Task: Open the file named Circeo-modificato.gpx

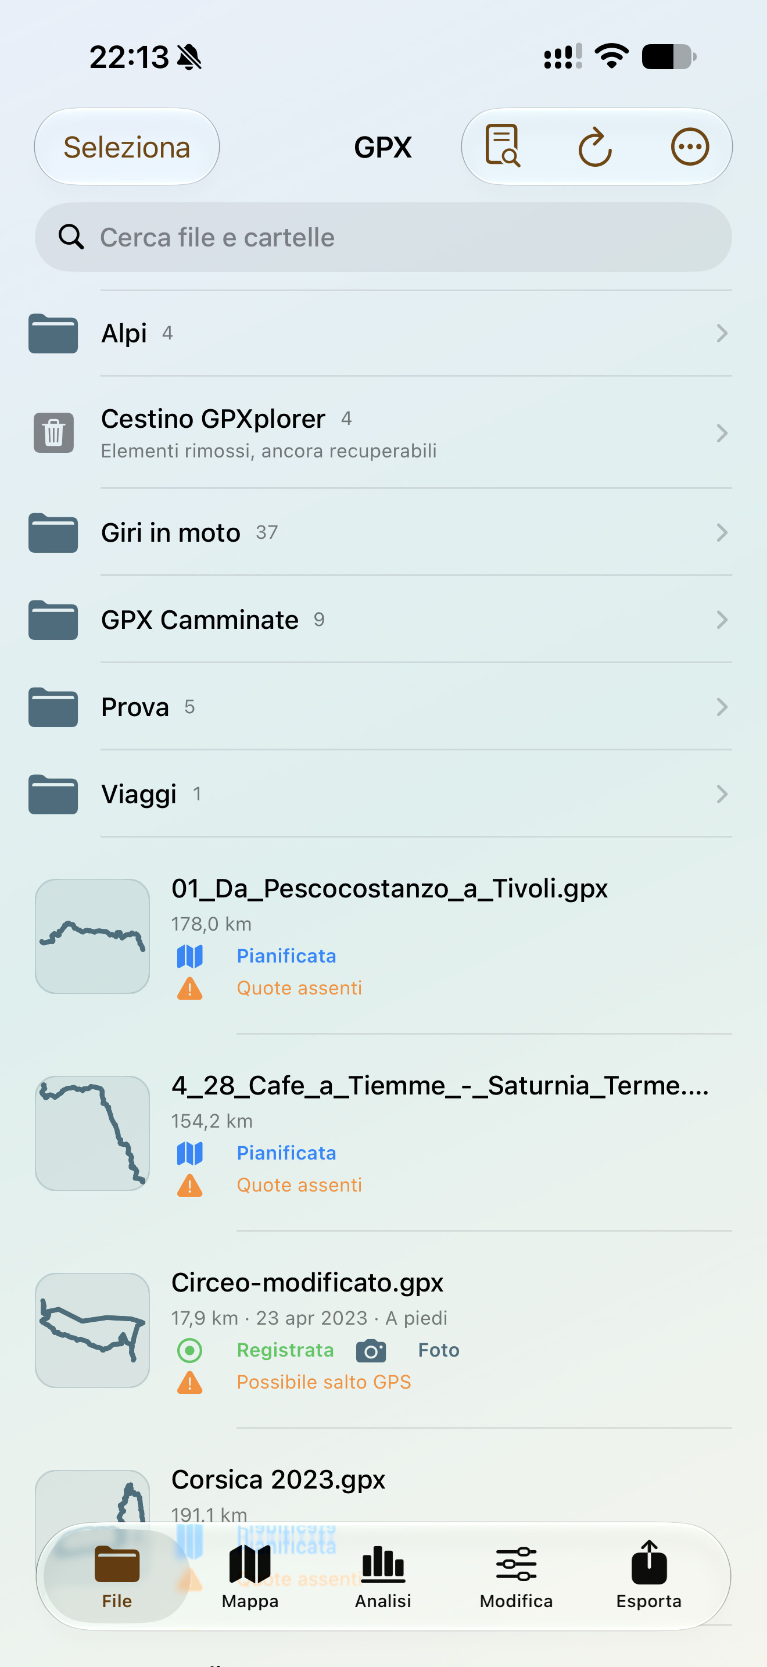Action: point(307,1283)
